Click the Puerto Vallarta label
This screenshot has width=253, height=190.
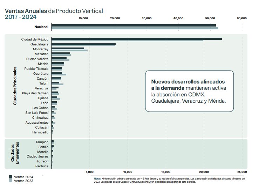point(37,59)
